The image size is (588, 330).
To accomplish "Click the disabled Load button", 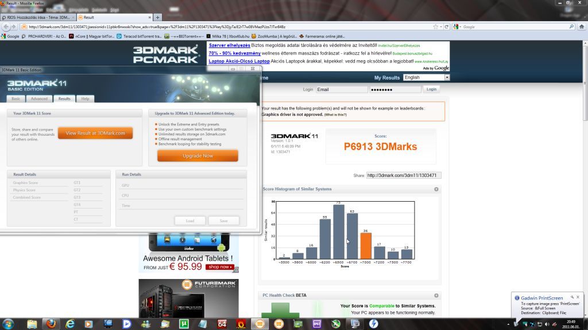I will [190, 221].
